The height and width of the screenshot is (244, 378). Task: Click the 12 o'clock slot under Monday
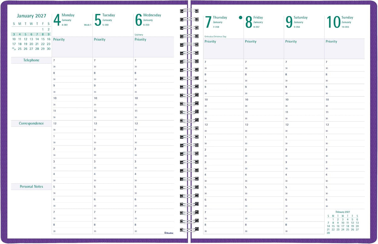(72, 124)
